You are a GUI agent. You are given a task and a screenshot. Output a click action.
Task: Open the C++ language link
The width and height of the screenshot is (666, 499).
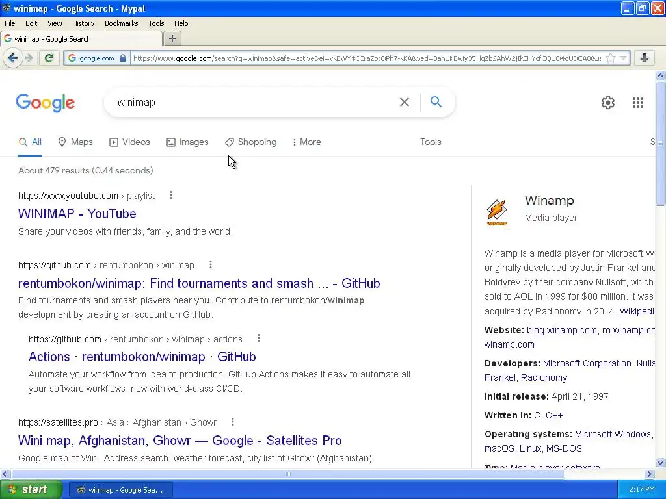554,415
